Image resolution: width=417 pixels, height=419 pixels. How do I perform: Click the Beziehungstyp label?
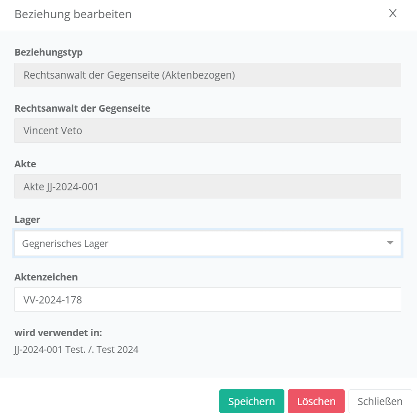tap(48, 52)
